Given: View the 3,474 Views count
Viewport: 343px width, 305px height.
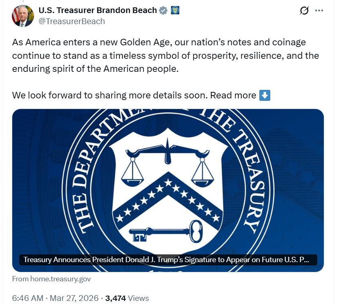Looking at the screenshot, I should [x=127, y=298].
